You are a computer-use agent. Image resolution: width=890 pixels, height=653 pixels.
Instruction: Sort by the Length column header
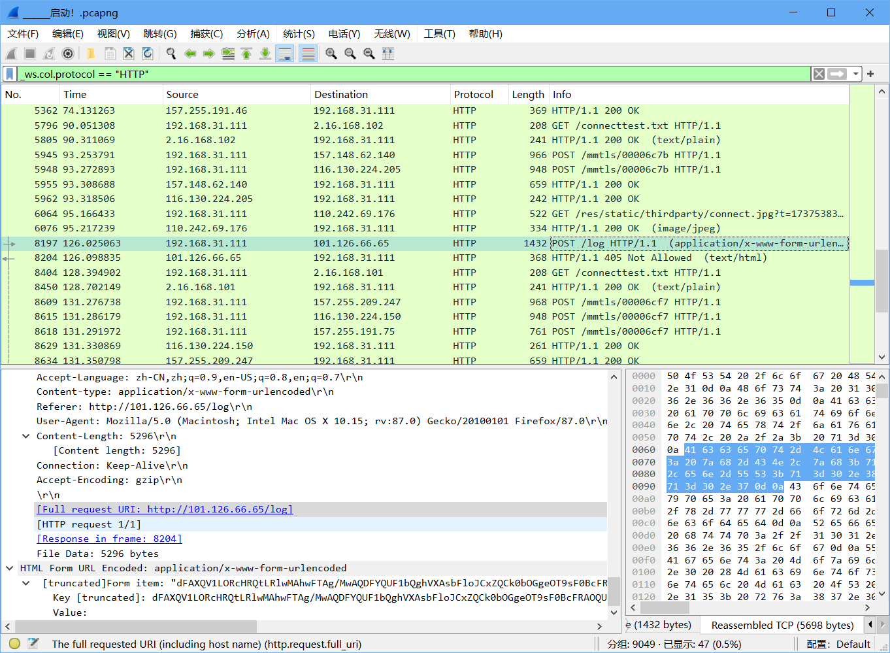tap(528, 94)
